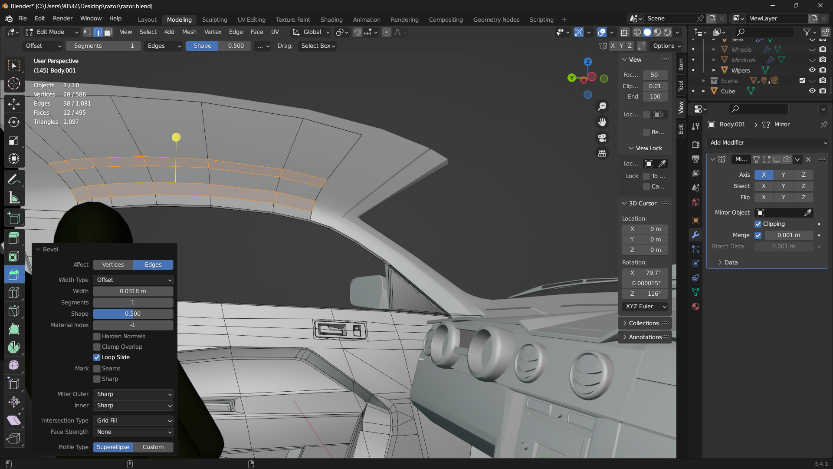Set bevel Affect to Vertices
The width and height of the screenshot is (833, 469).
click(x=113, y=264)
